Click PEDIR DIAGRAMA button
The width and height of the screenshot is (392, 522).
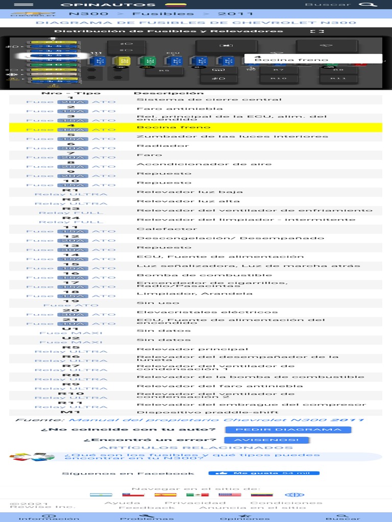click(288, 430)
